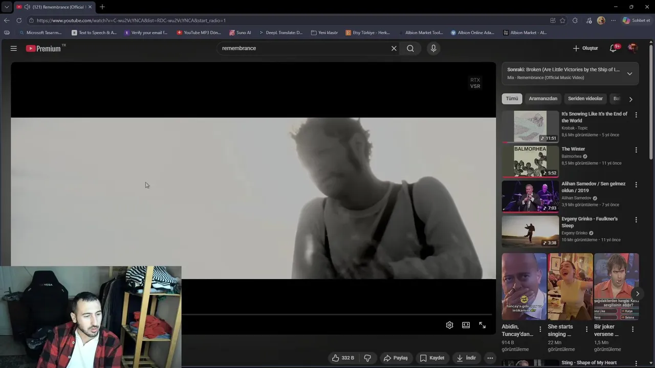Screen dimensions: 655x368
Task: Open It's Snowing Like It's the End thumbnail
Action: click(x=530, y=126)
